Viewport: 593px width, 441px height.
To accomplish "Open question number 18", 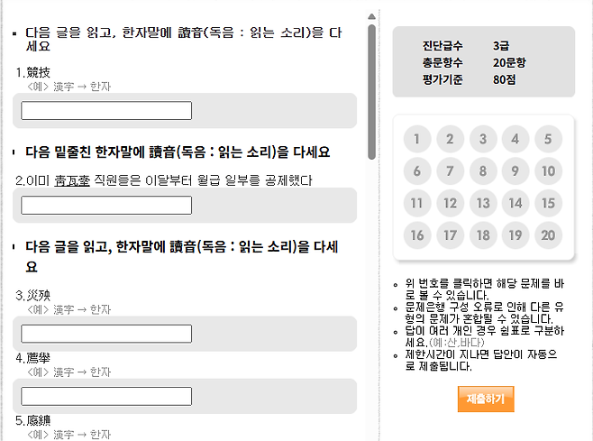I will 483,235.
